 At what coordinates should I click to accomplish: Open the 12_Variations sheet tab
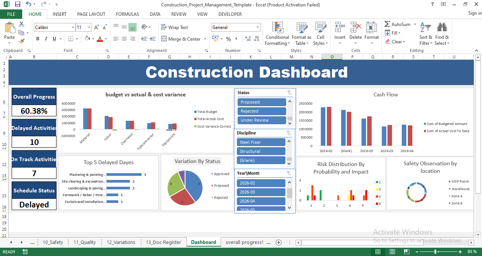tap(121, 242)
